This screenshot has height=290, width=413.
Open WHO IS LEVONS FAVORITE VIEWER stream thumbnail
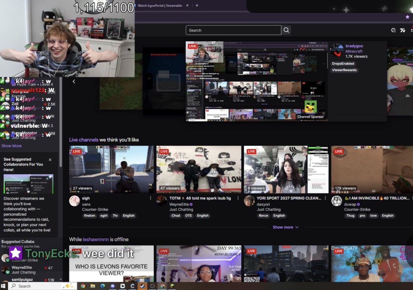[112, 264]
